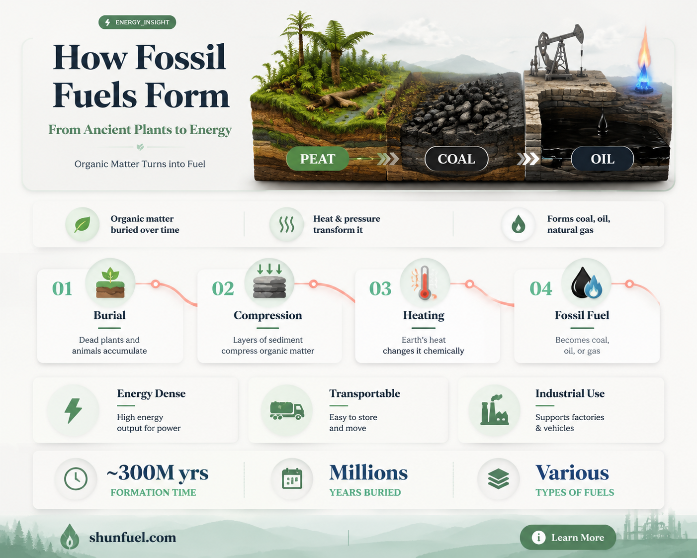Open the shunfuel.com link
The width and height of the screenshot is (697, 558).
133,538
